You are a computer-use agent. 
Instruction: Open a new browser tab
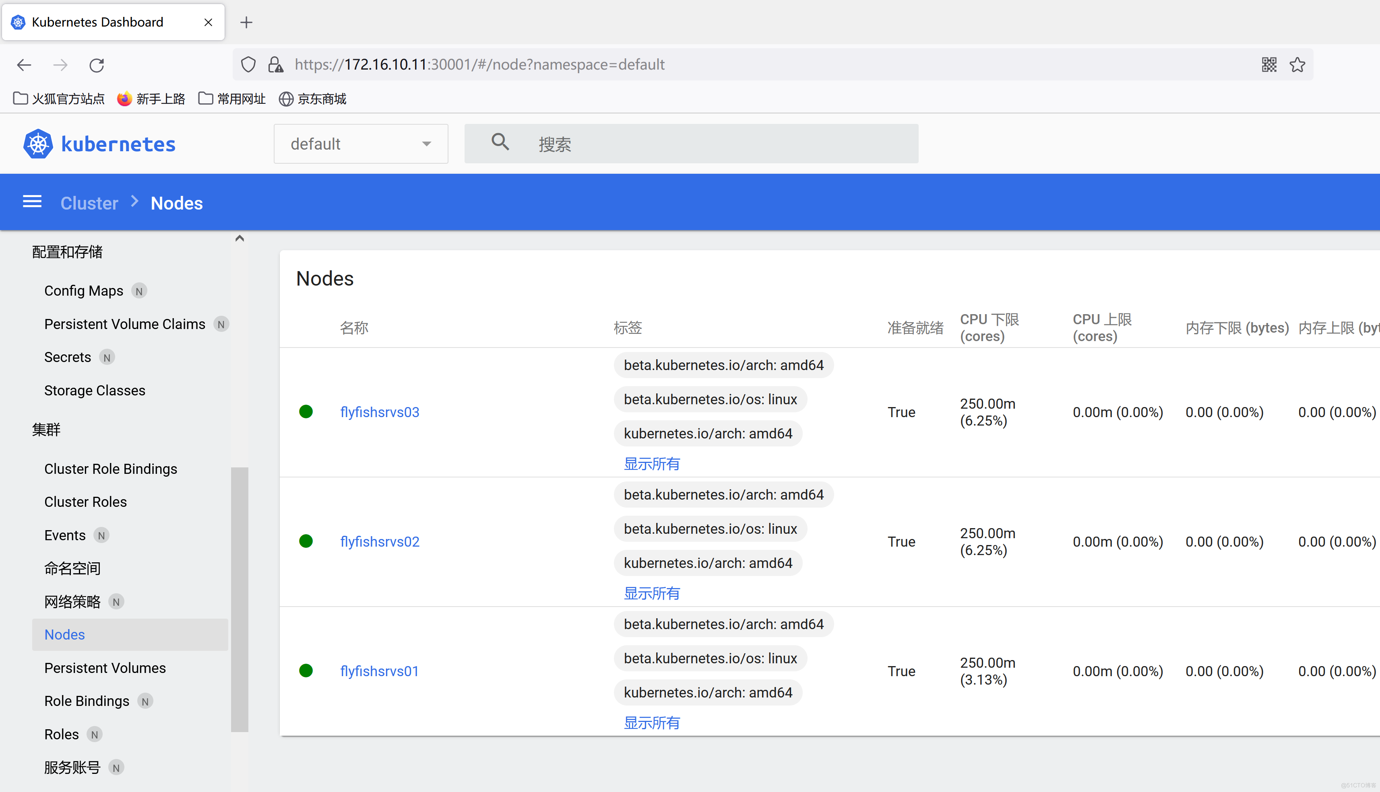click(x=246, y=22)
